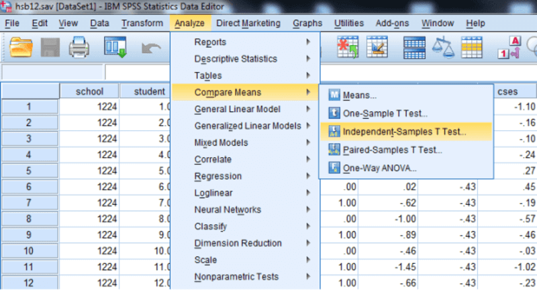Click cell -1.45 in row 11

tap(388, 267)
